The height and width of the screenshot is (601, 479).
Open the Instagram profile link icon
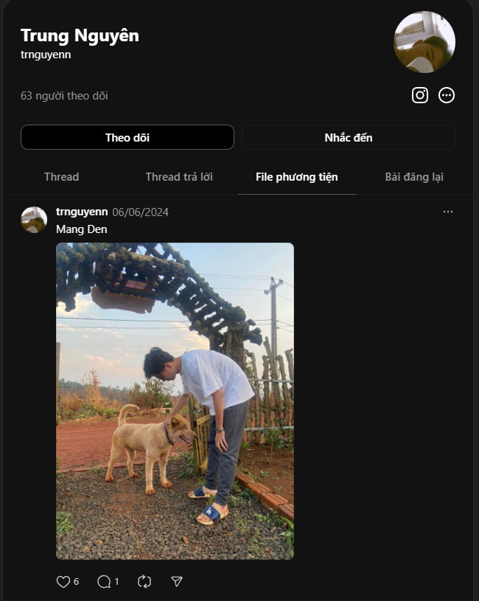pos(420,95)
